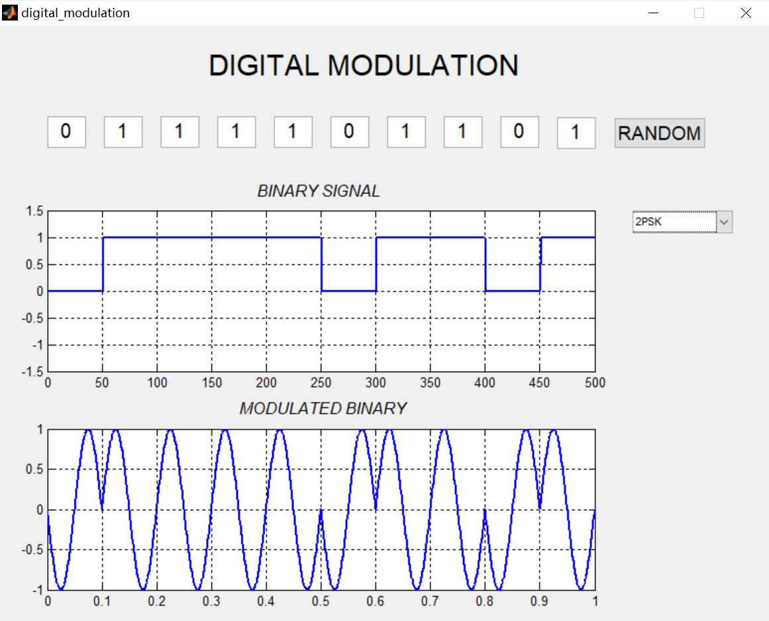Click the 0.5 x-axis label on modulated plot
The height and width of the screenshot is (621, 769).
tap(321, 601)
